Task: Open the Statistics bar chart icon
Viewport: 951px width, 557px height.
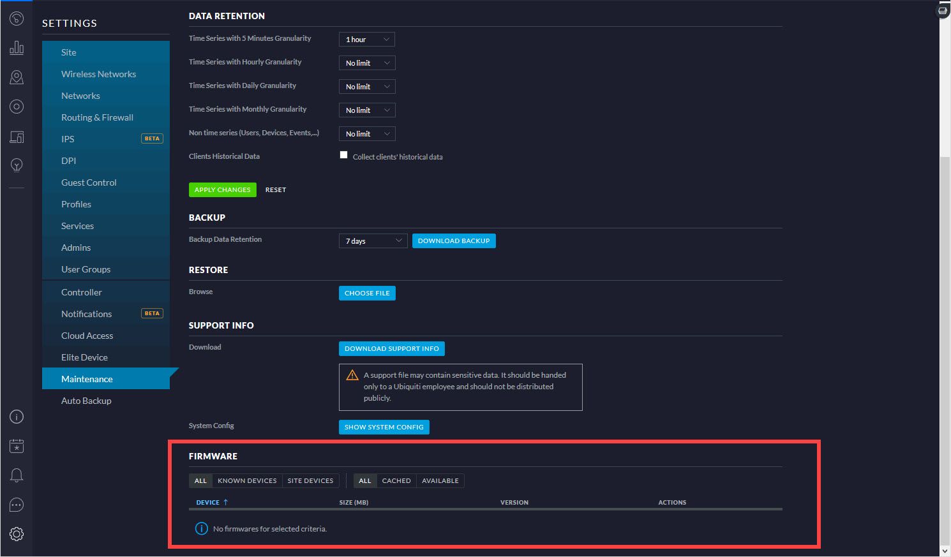Action: click(17, 48)
